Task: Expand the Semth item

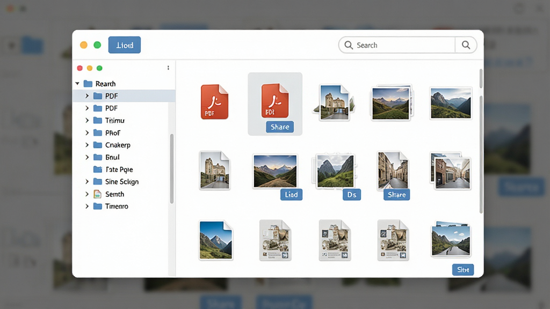Action: 87,194
